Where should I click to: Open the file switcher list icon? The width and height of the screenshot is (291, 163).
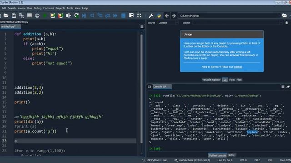pyautogui.click(x=29, y=15)
